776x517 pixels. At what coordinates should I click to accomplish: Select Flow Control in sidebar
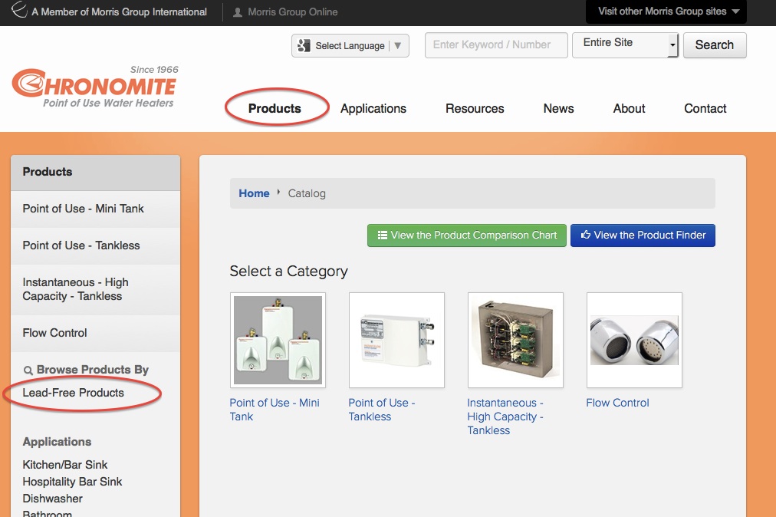[x=96, y=333]
